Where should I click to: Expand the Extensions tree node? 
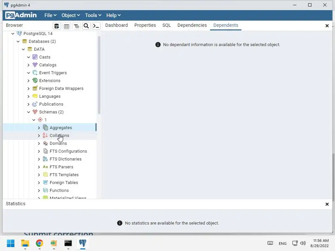[x=28, y=81]
